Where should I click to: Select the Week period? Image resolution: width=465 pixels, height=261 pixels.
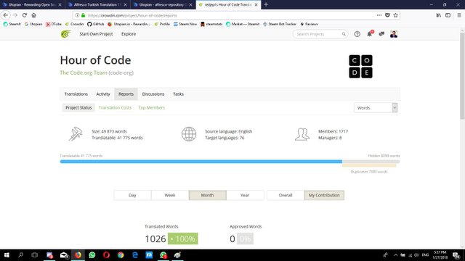point(169,195)
